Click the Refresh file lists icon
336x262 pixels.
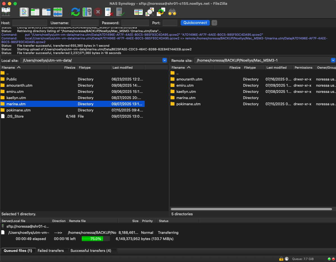pos(75,12)
